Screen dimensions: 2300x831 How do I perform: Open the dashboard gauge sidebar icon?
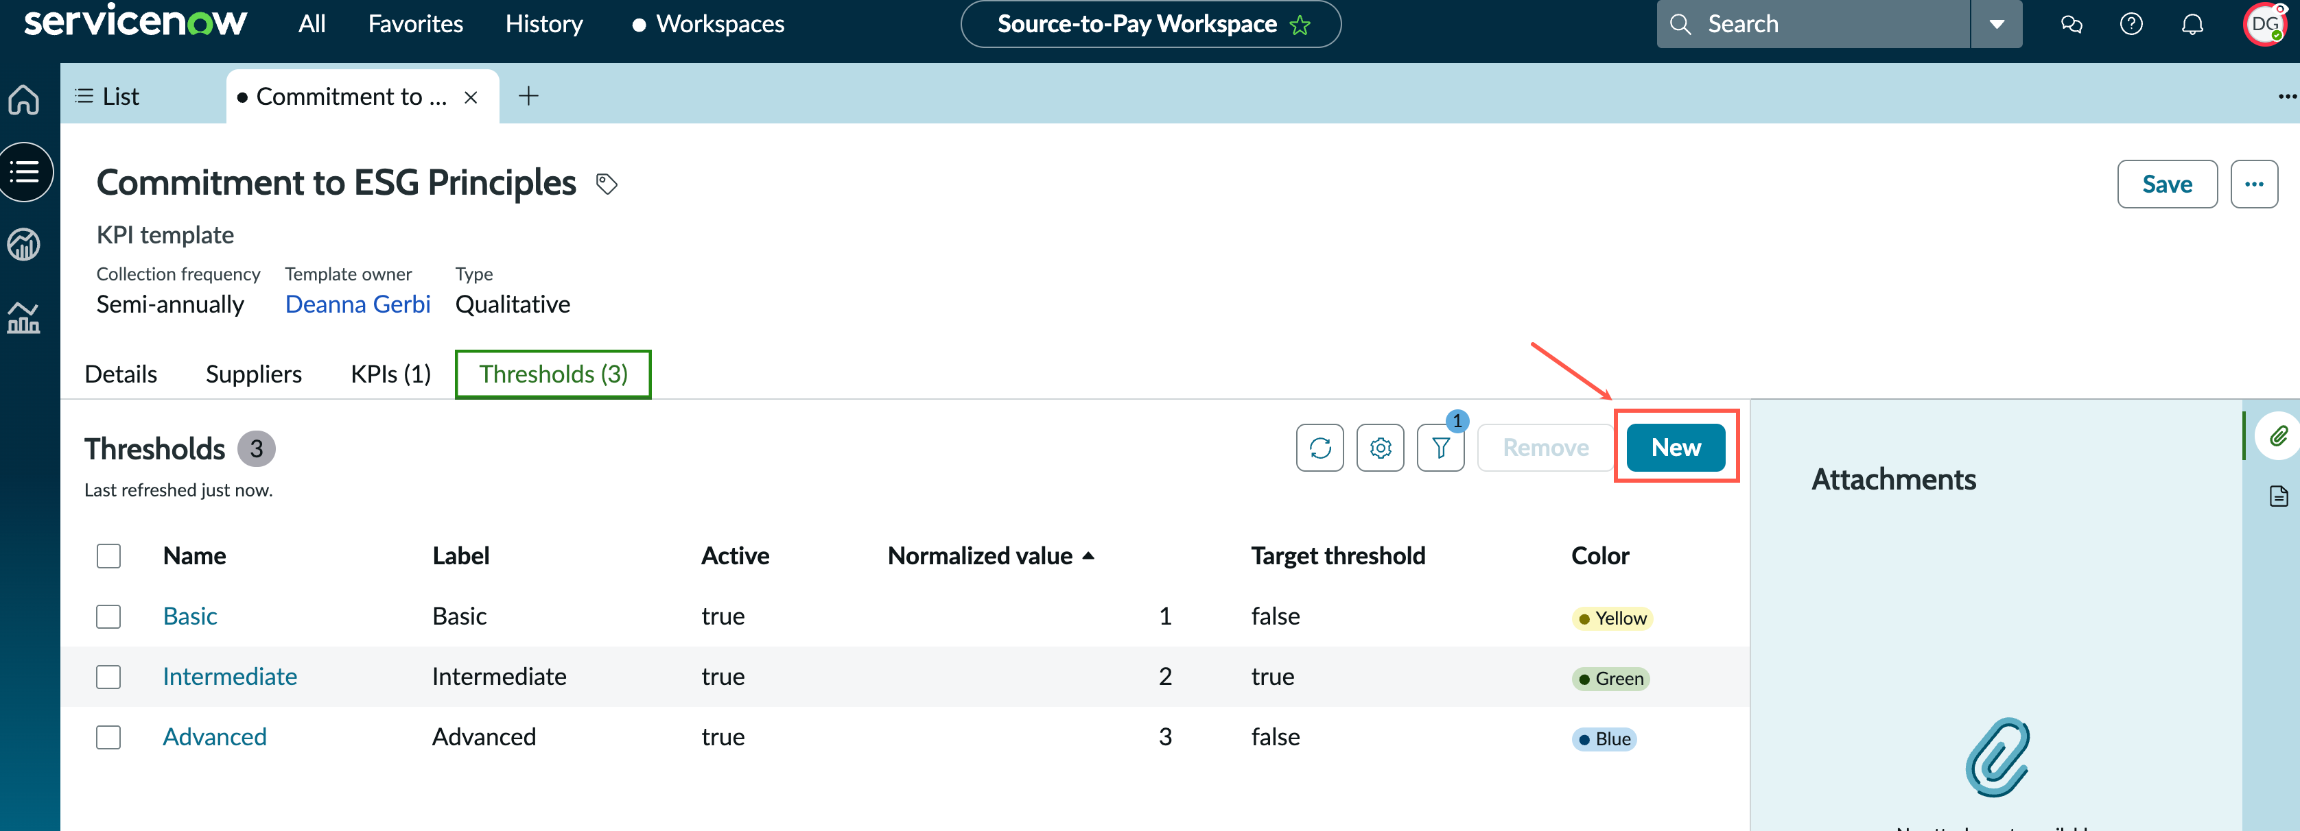point(24,243)
